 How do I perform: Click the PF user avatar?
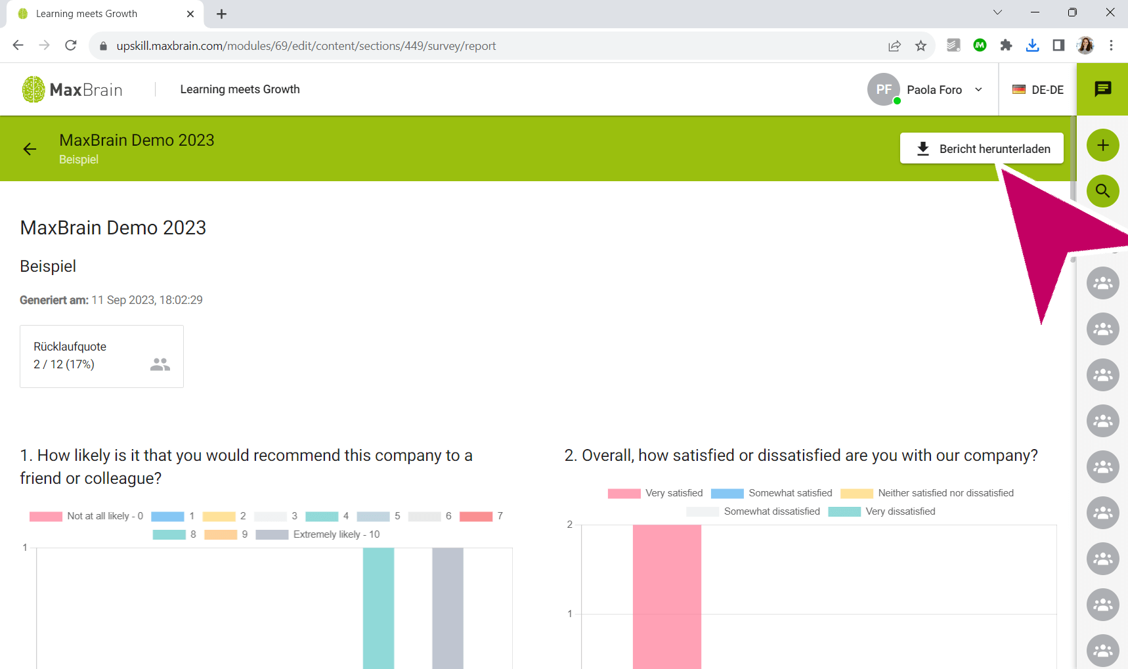884,89
